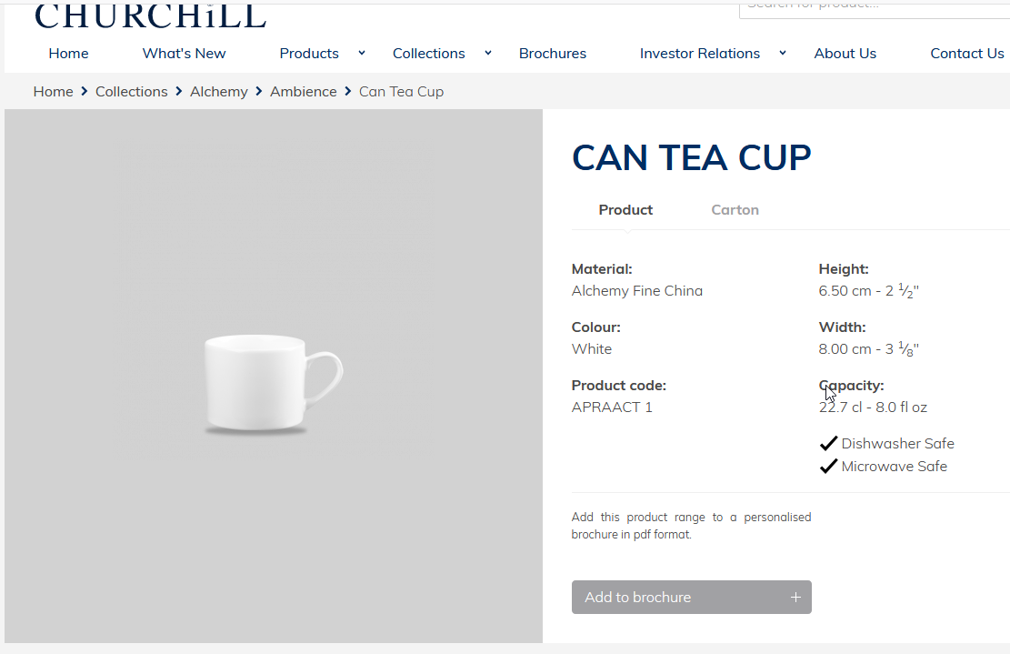Click the breadcrumb chevron after Home
This screenshot has width=1010, height=654.
coord(85,92)
